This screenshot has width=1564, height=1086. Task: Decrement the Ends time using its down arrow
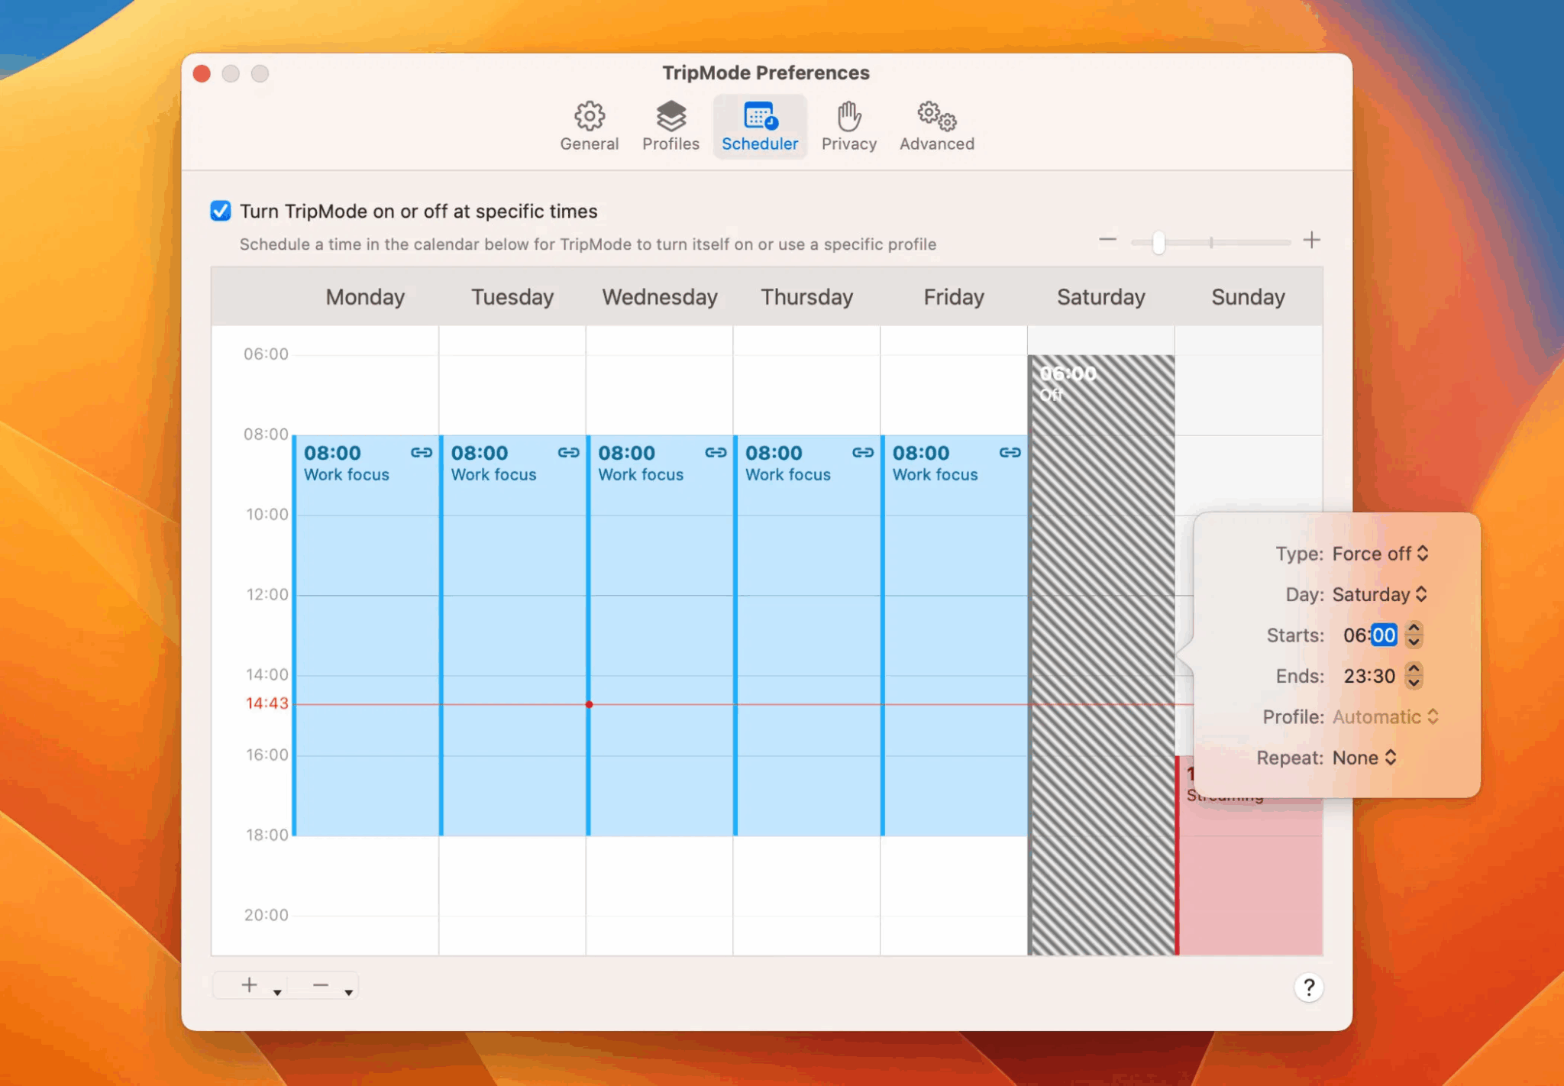[x=1414, y=683]
